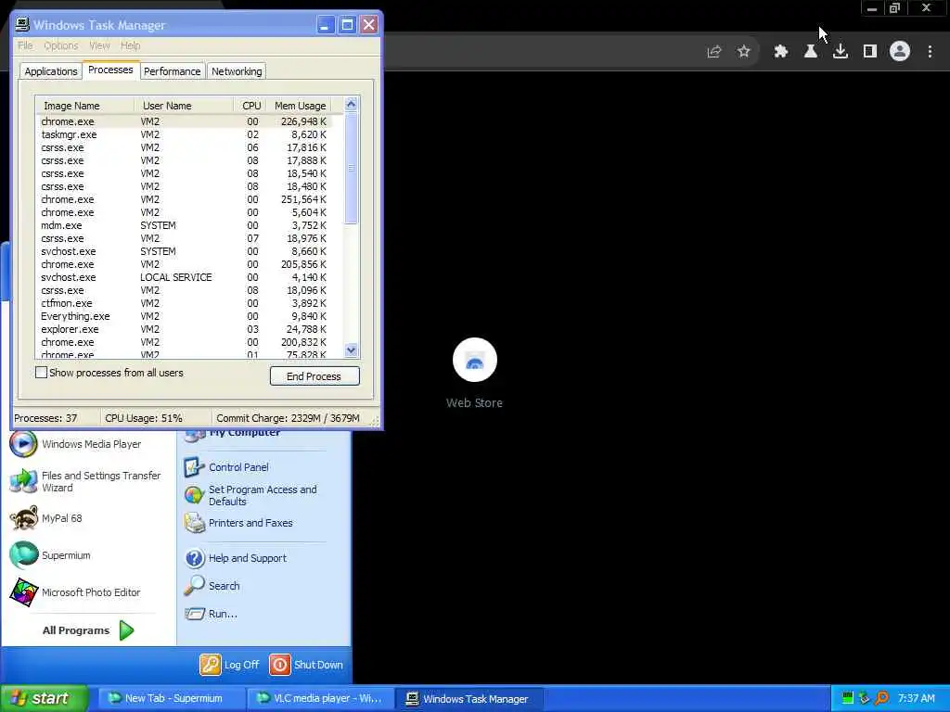The width and height of the screenshot is (950, 712).
Task: Select csrss.exe using 17,816 K
Action: (185, 147)
